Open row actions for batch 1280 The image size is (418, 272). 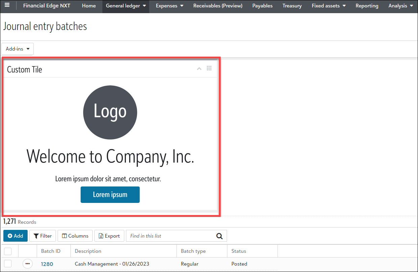tap(28, 264)
